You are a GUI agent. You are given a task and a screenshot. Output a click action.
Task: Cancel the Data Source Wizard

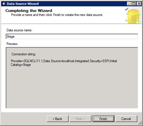click(x=126, y=119)
